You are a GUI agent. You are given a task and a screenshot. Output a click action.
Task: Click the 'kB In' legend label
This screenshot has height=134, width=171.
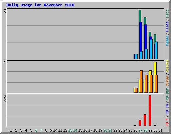click(x=167, y=109)
